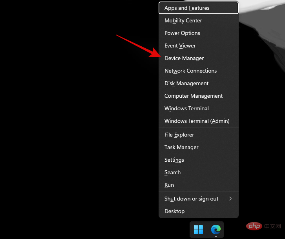Launch Event Viewer
Viewport: 285px width, 239px height.
click(199, 46)
